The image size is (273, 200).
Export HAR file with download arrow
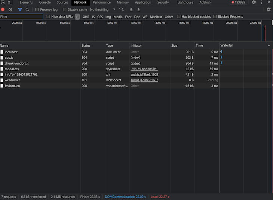[x=139, y=10]
